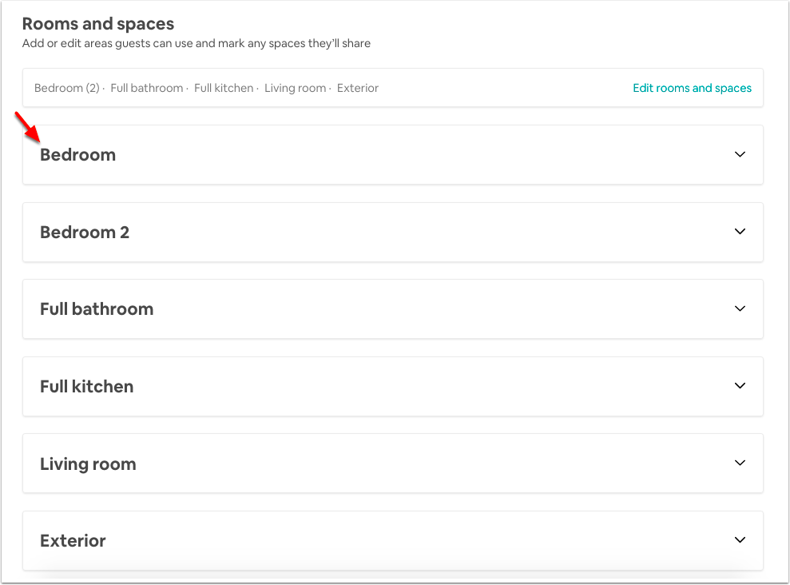Open the Living room heading
Image resolution: width=790 pixels, height=585 pixels.
coord(88,464)
